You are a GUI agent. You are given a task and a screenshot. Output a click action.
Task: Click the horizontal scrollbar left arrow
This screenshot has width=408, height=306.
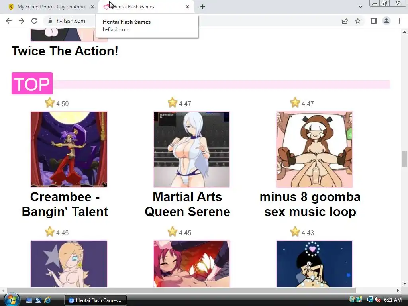[3, 290]
